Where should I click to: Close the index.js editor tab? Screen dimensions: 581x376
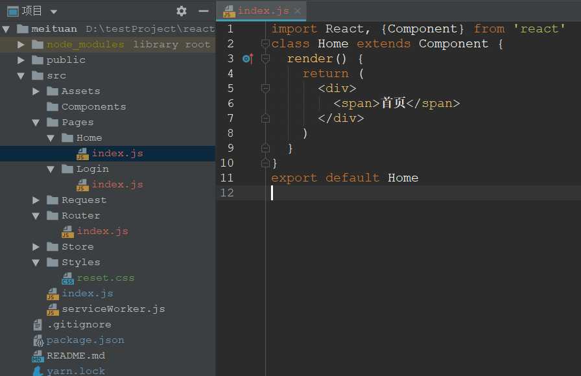click(298, 11)
